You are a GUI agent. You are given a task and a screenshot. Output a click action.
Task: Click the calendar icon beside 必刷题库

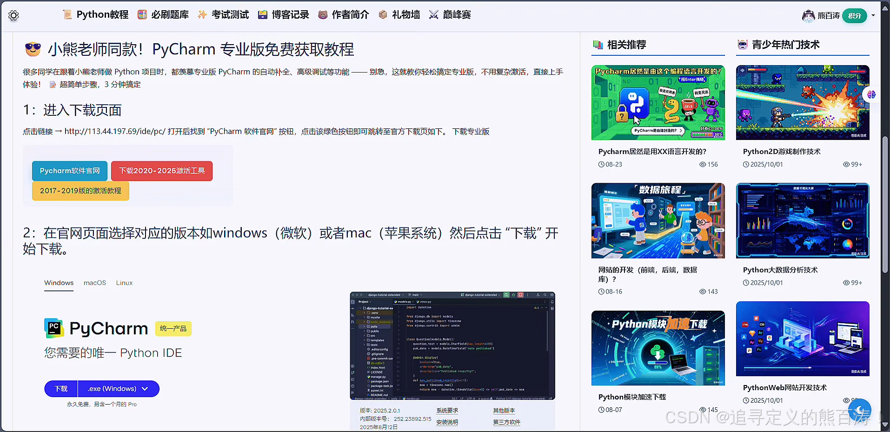(x=142, y=15)
